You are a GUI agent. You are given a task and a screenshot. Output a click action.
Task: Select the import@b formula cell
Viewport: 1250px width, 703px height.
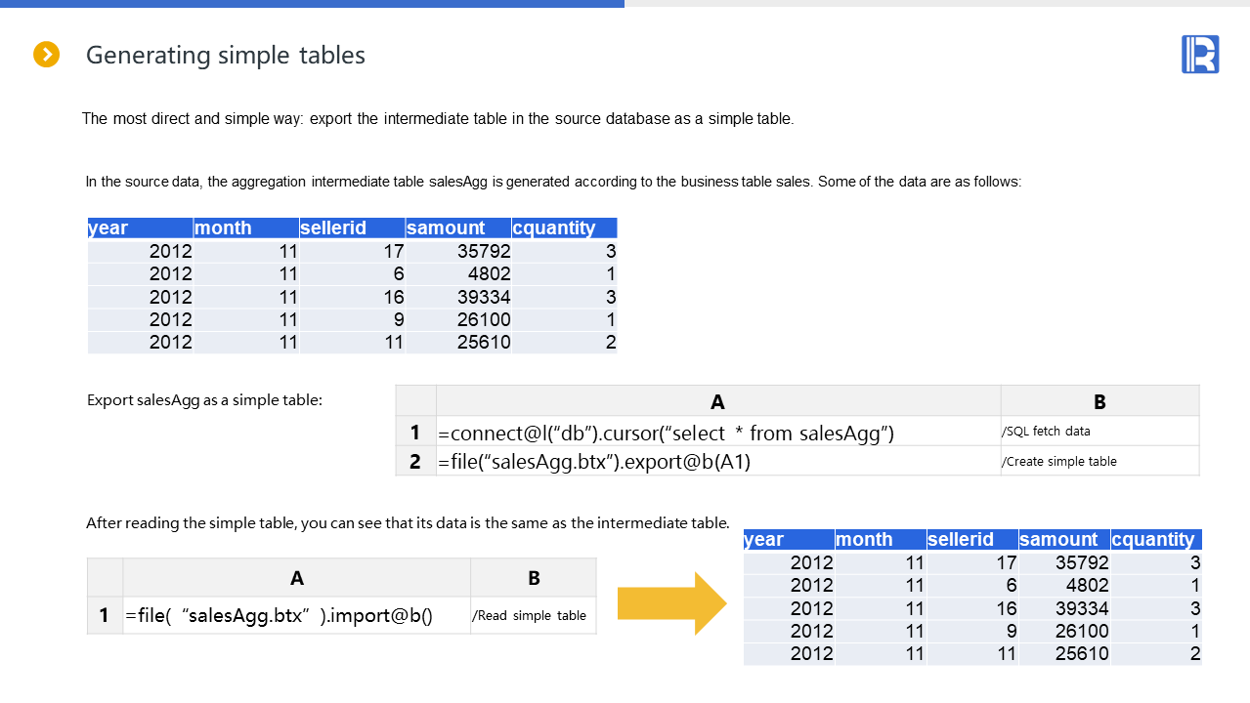(x=296, y=615)
